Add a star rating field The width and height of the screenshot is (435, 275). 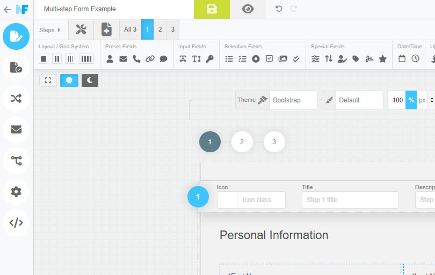click(x=383, y=59)
